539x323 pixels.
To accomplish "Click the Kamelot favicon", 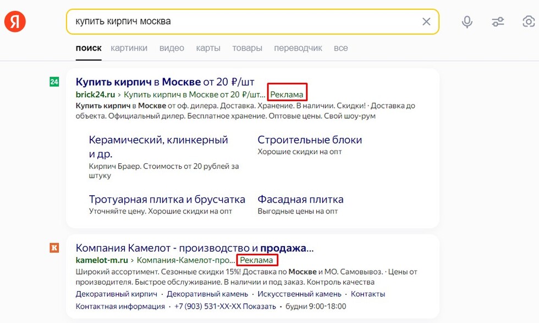I will 54,248.
